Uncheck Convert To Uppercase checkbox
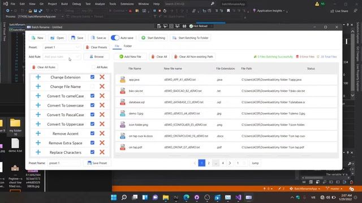The width and height of the screenshot is (362, 203). pyautogui.click(x=92, y=124)
